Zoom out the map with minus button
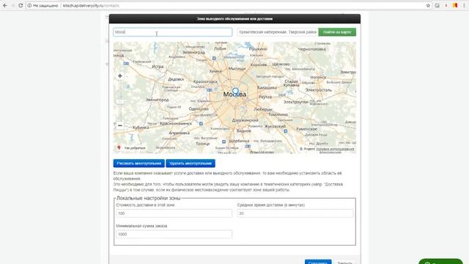Image resolution: width=469 pixels, height=264 pixels. click(120, 125)
